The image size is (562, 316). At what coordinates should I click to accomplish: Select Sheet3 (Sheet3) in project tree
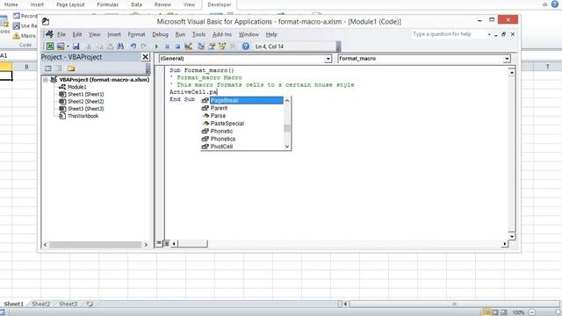pos(86,109)
